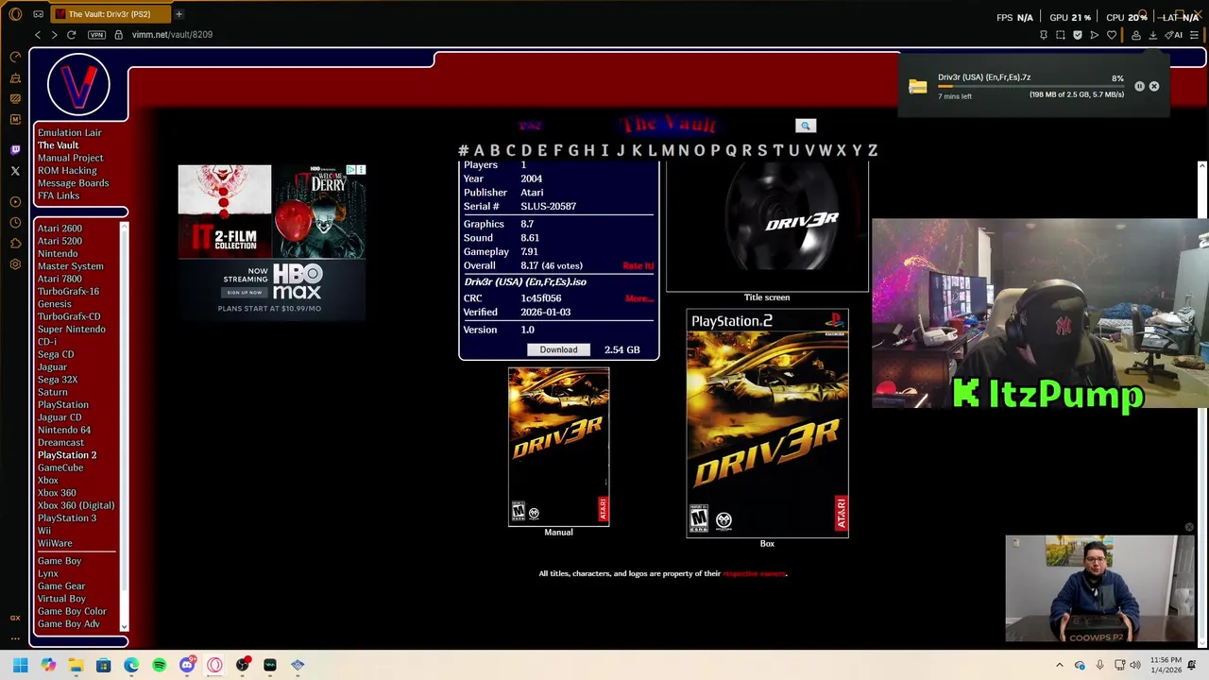Go forward in browser history
Screen dimensions: 1209x680
click(x=54, y=35)
